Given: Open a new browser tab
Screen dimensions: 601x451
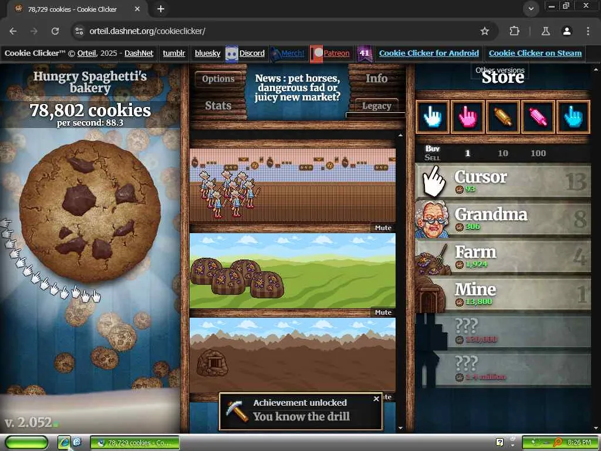Looking at the screenshot, I should point(161,9).
